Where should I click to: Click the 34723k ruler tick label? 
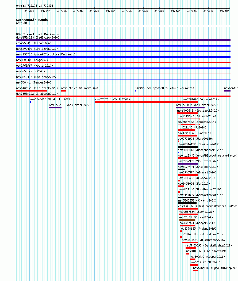(x=29, y=11)
